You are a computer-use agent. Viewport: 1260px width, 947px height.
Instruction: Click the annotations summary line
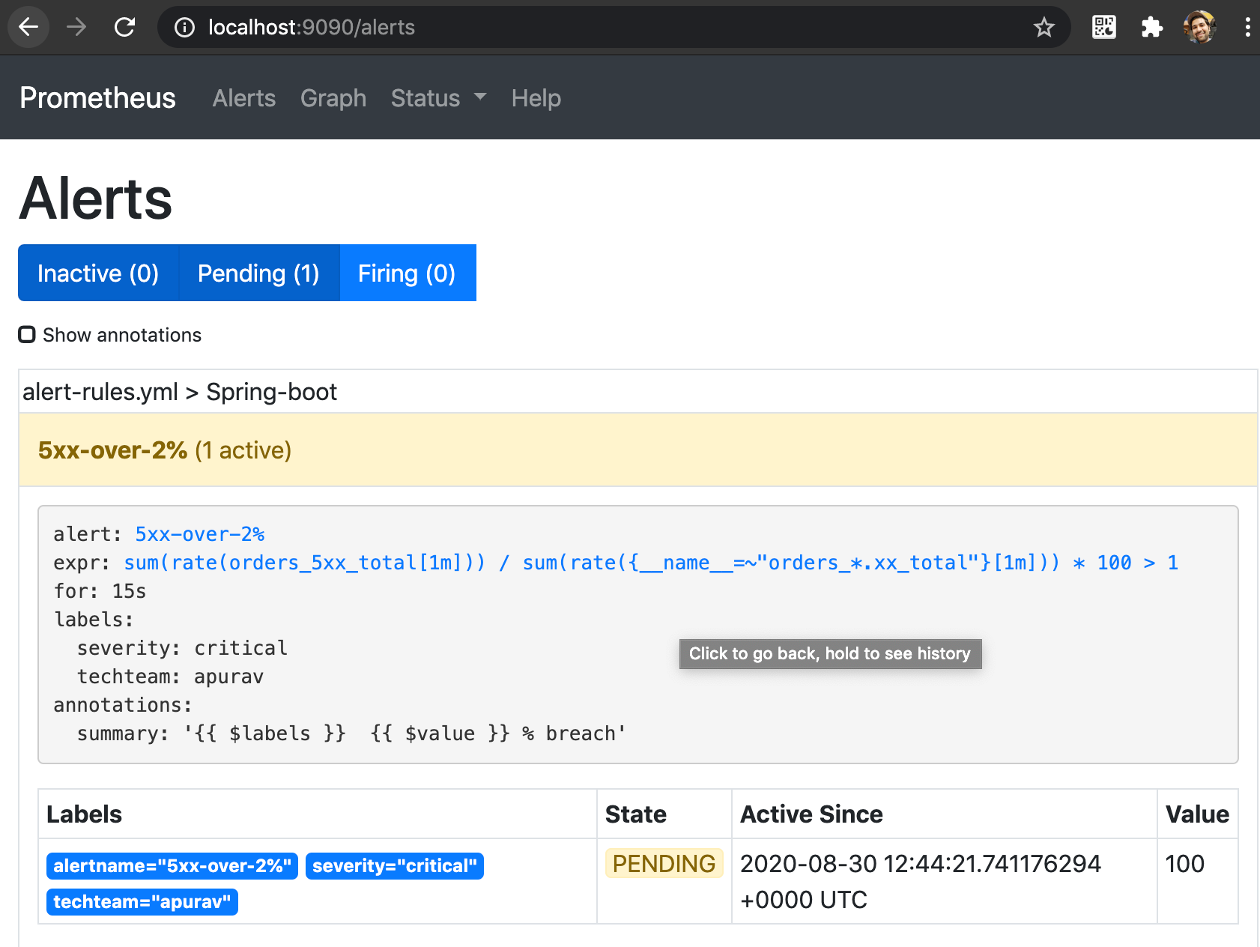[x=351, y=733]
